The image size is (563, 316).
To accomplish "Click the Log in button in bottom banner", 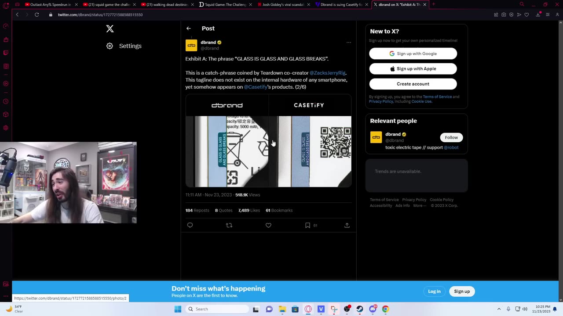I will pyautogui.click(x=434, y=291).
